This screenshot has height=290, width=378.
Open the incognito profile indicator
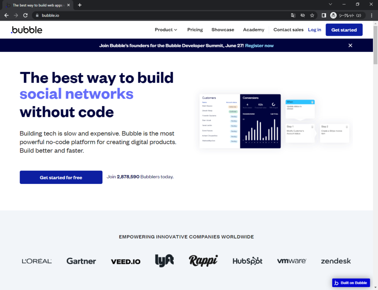coord(347,15)
